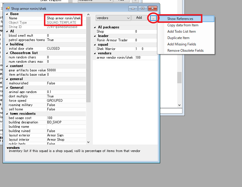Select layout interior Armor Shop
The image size is (242, 187).
[66, 140]
